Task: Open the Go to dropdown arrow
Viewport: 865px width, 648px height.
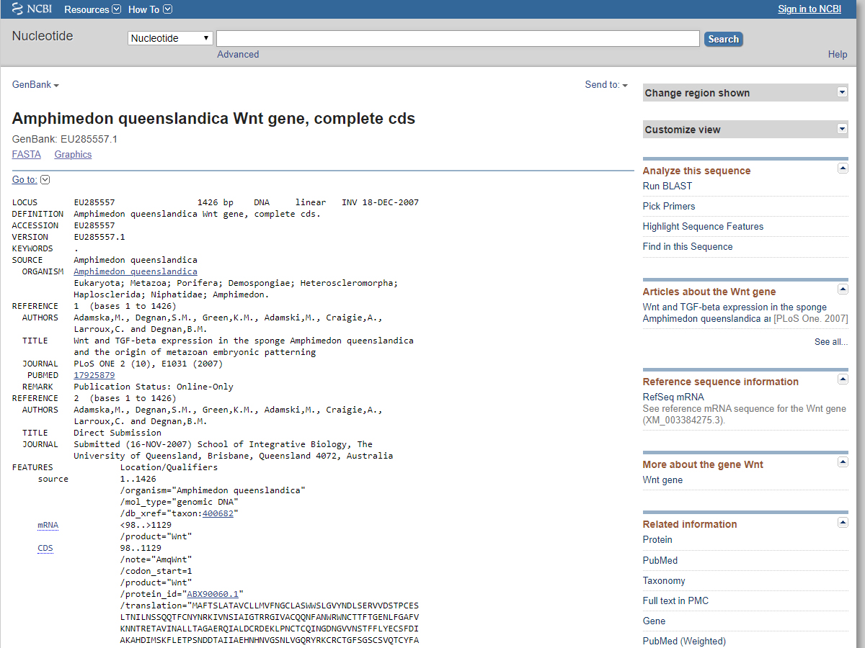Action: coord(45,180)
